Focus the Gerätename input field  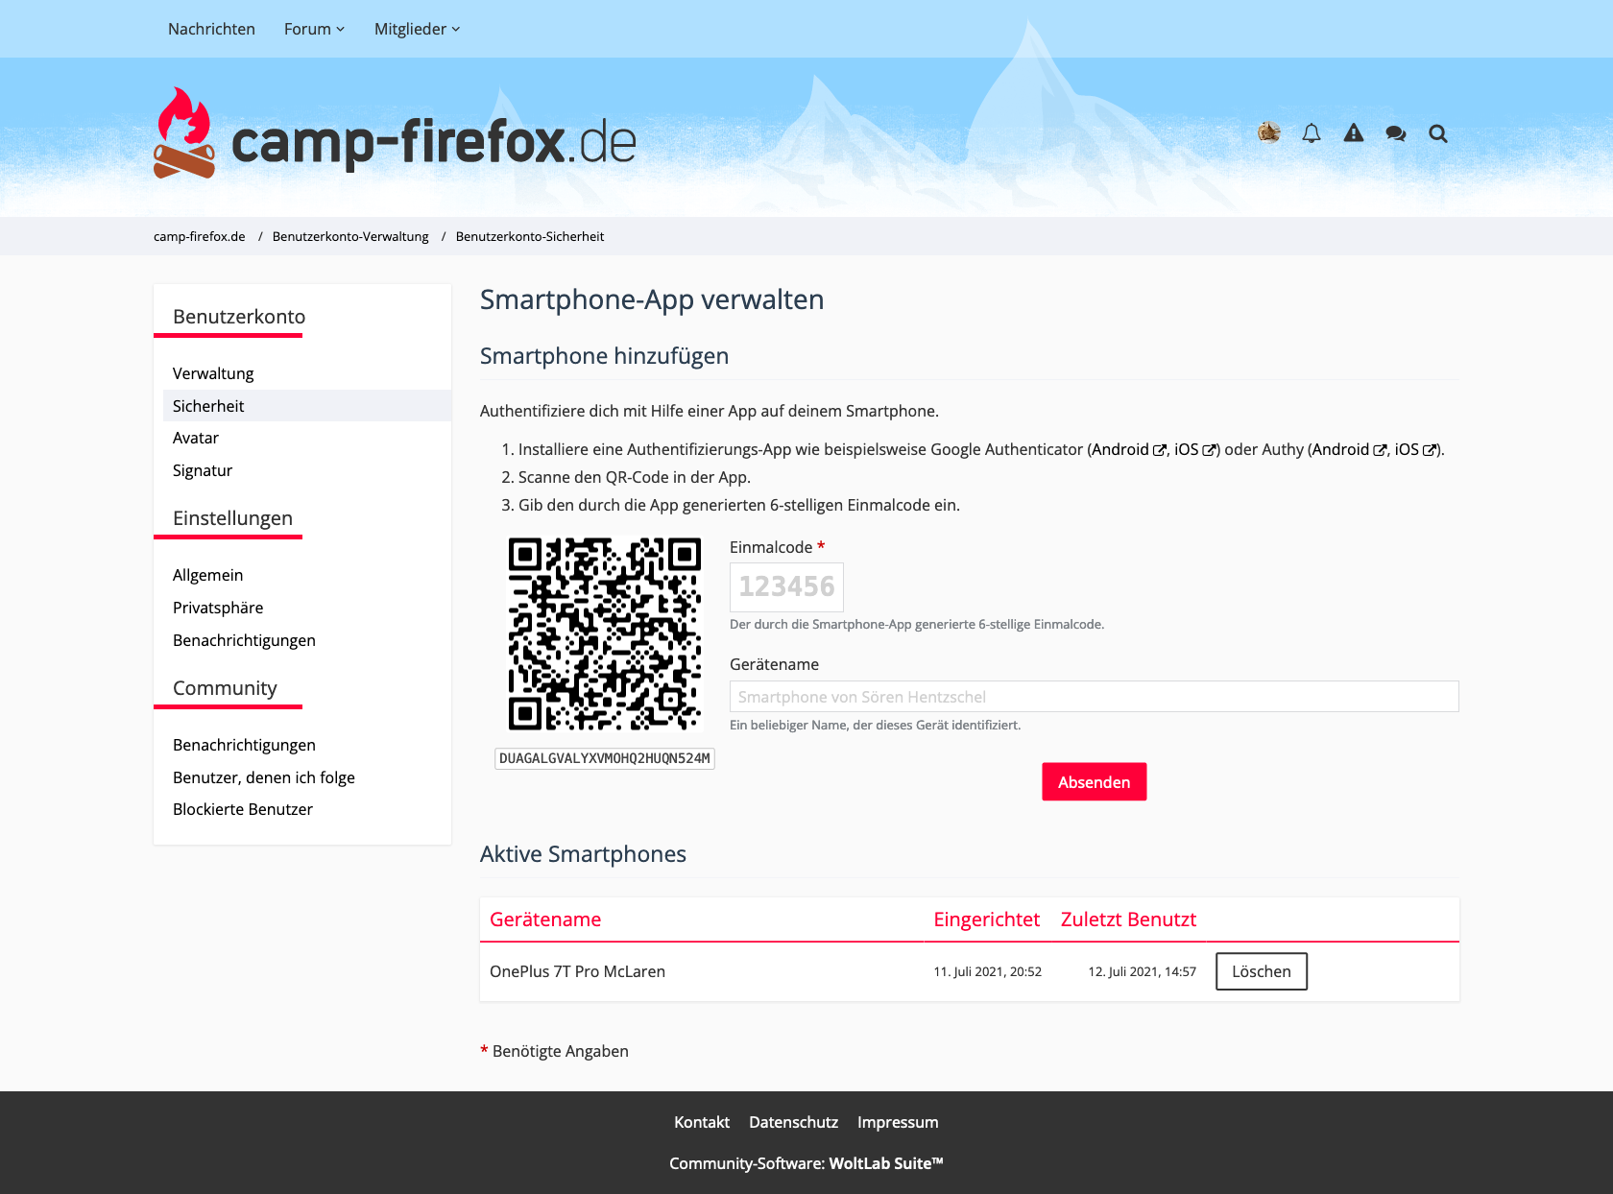[1095, 697]
